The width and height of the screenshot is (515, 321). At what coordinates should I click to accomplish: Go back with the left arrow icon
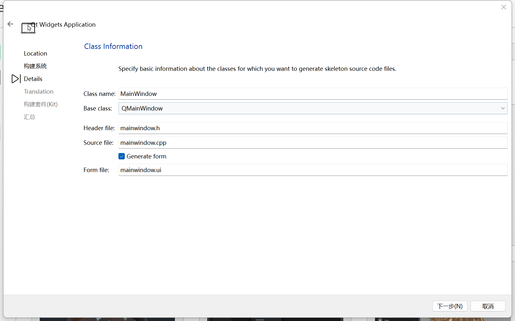(x=10, y=24)
